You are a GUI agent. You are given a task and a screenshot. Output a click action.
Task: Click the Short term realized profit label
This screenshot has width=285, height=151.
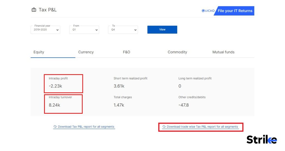click(x=131, y=78)
